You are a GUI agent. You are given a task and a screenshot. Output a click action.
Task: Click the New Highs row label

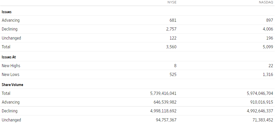[11, 66]
